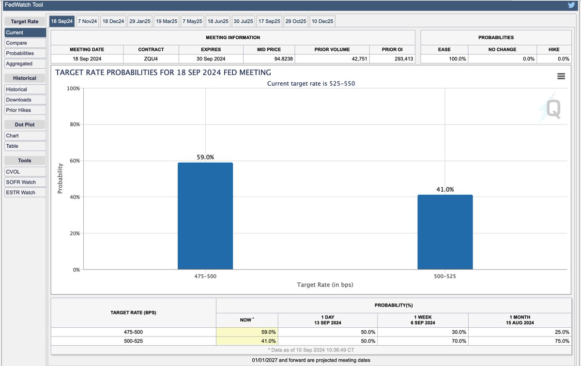Click the 1 WEEK 6 SEP 2024 column header
The height and width of the screenshot is (366, 581).
[x=423, y=320]
